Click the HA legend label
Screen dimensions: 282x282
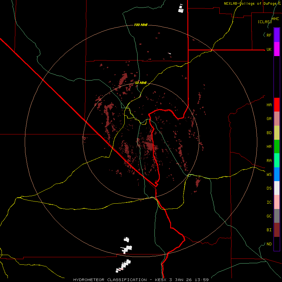pyautogui.click(x=269, y=105)
